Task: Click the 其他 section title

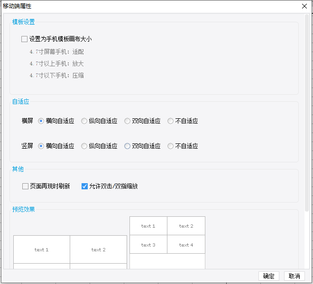Action: pyautogui.click(x=18, y=169)
